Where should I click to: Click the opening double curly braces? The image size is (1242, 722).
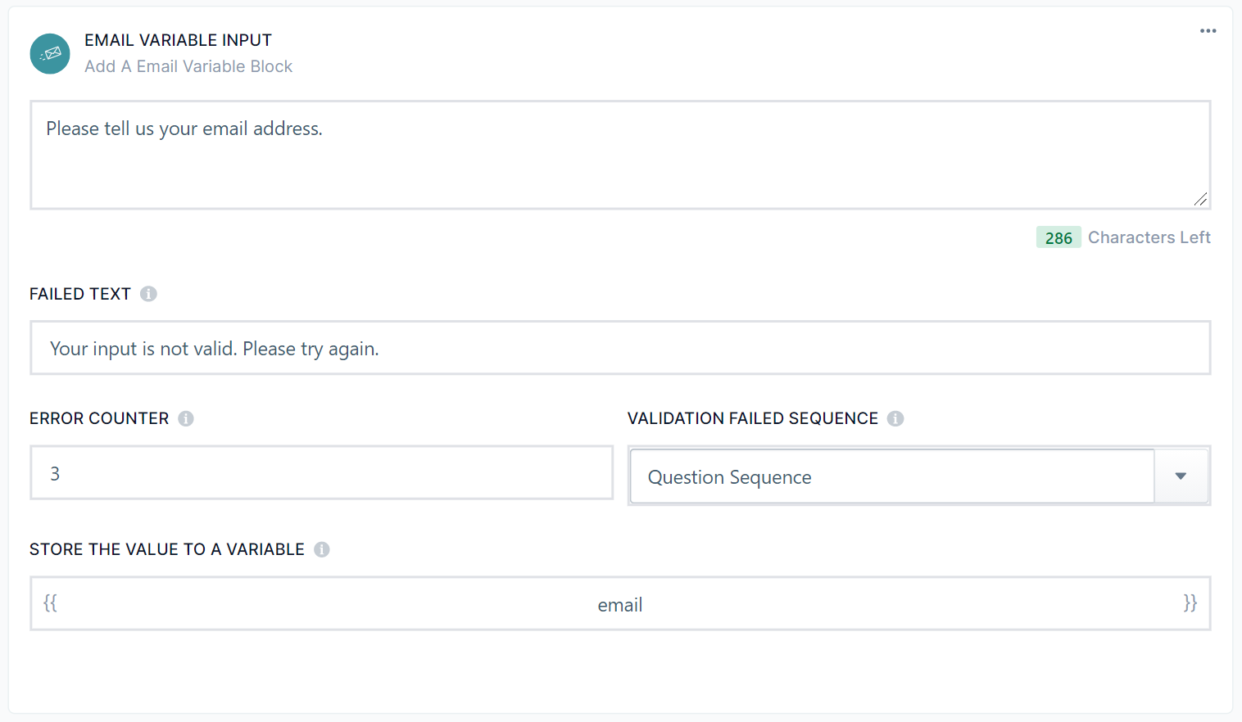click(51, 603)
